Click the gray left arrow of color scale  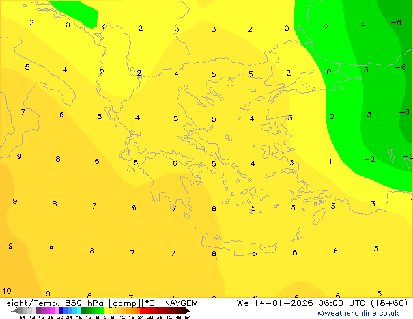15,311
